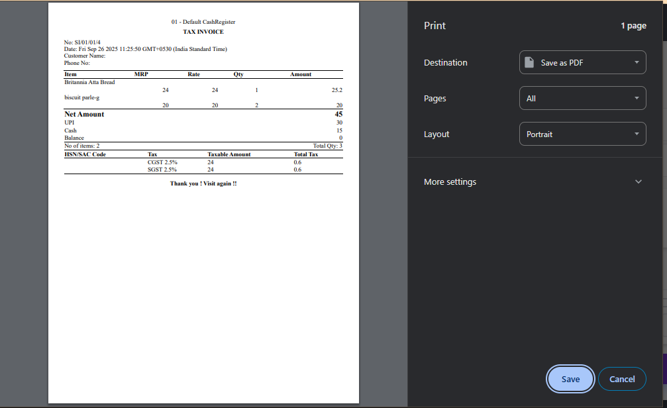Click the HSN/SAC Code column header

[85, 154]
